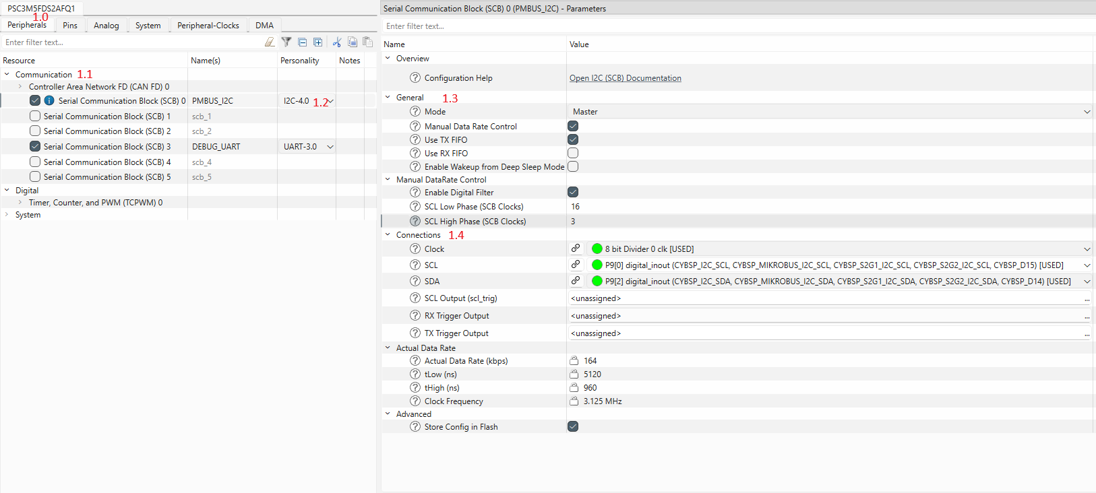Click ellipsis button for TX Trigger Output

[1087, 334]
